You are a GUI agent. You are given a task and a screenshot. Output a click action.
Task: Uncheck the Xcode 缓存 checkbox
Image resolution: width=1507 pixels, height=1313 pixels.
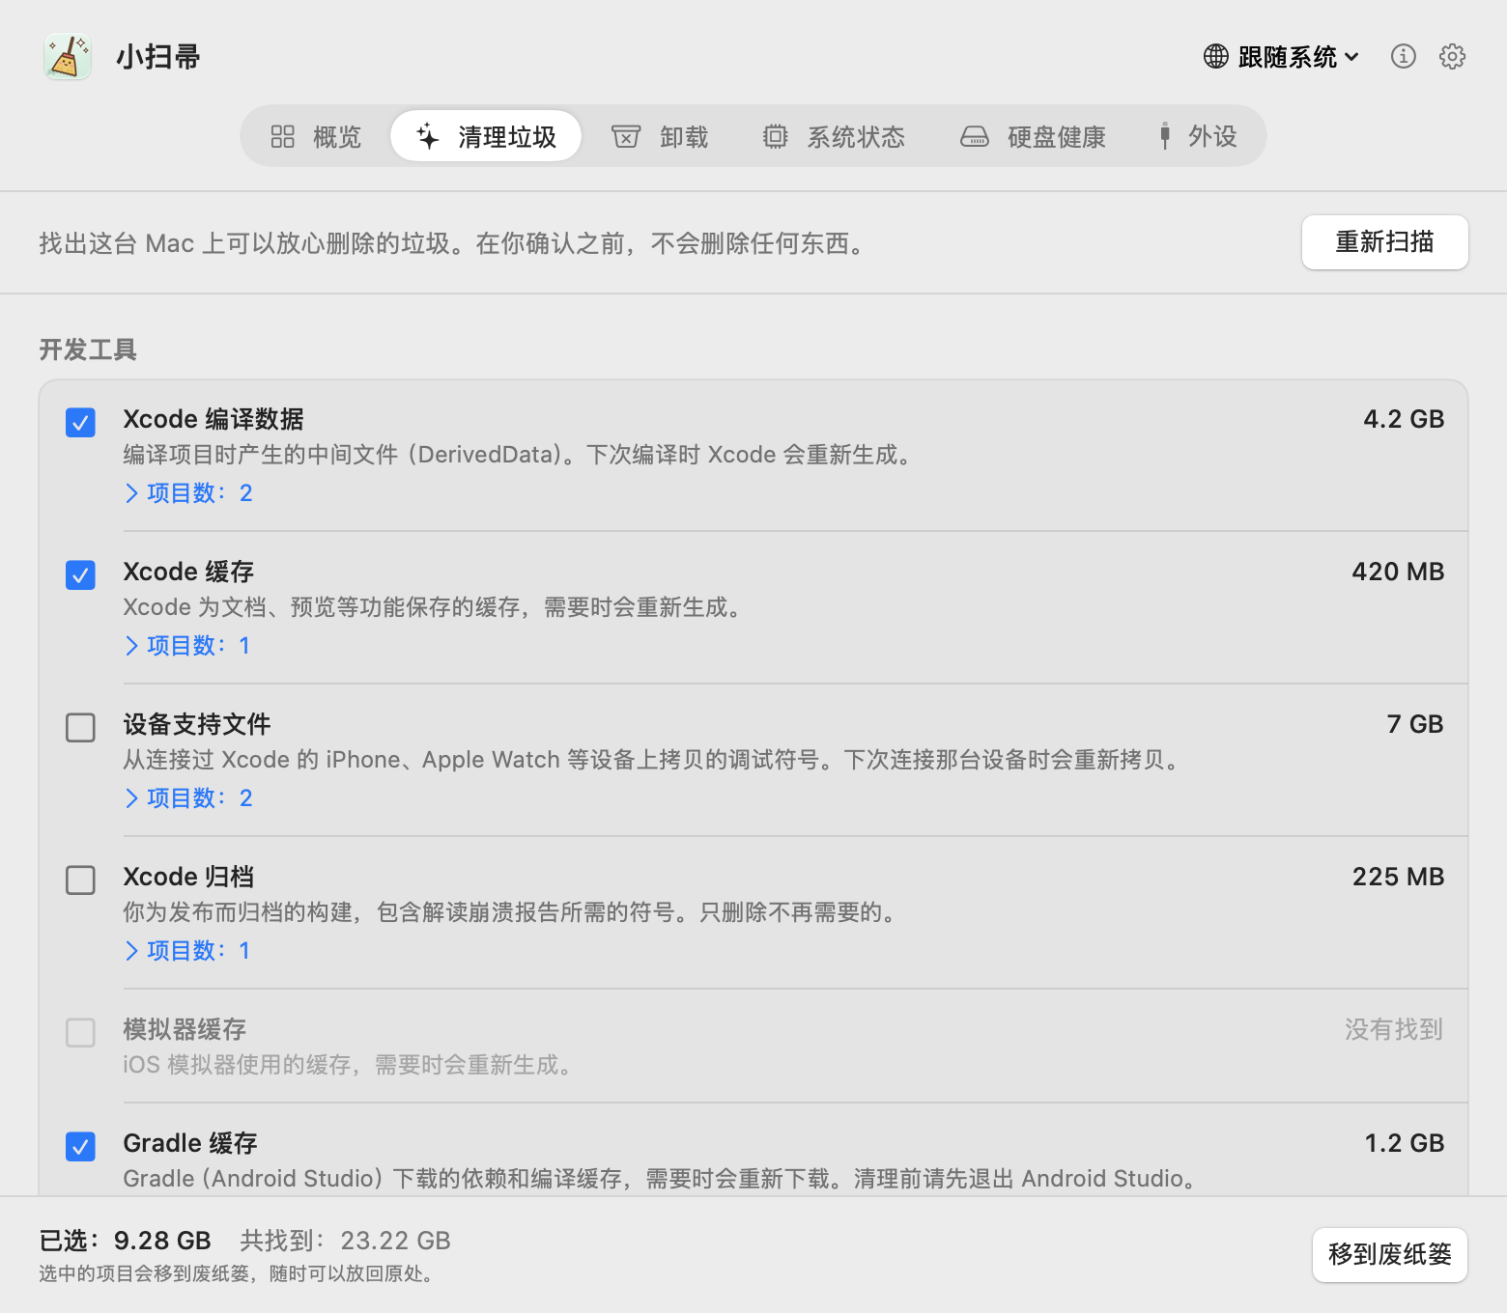[x=80, y=575]
